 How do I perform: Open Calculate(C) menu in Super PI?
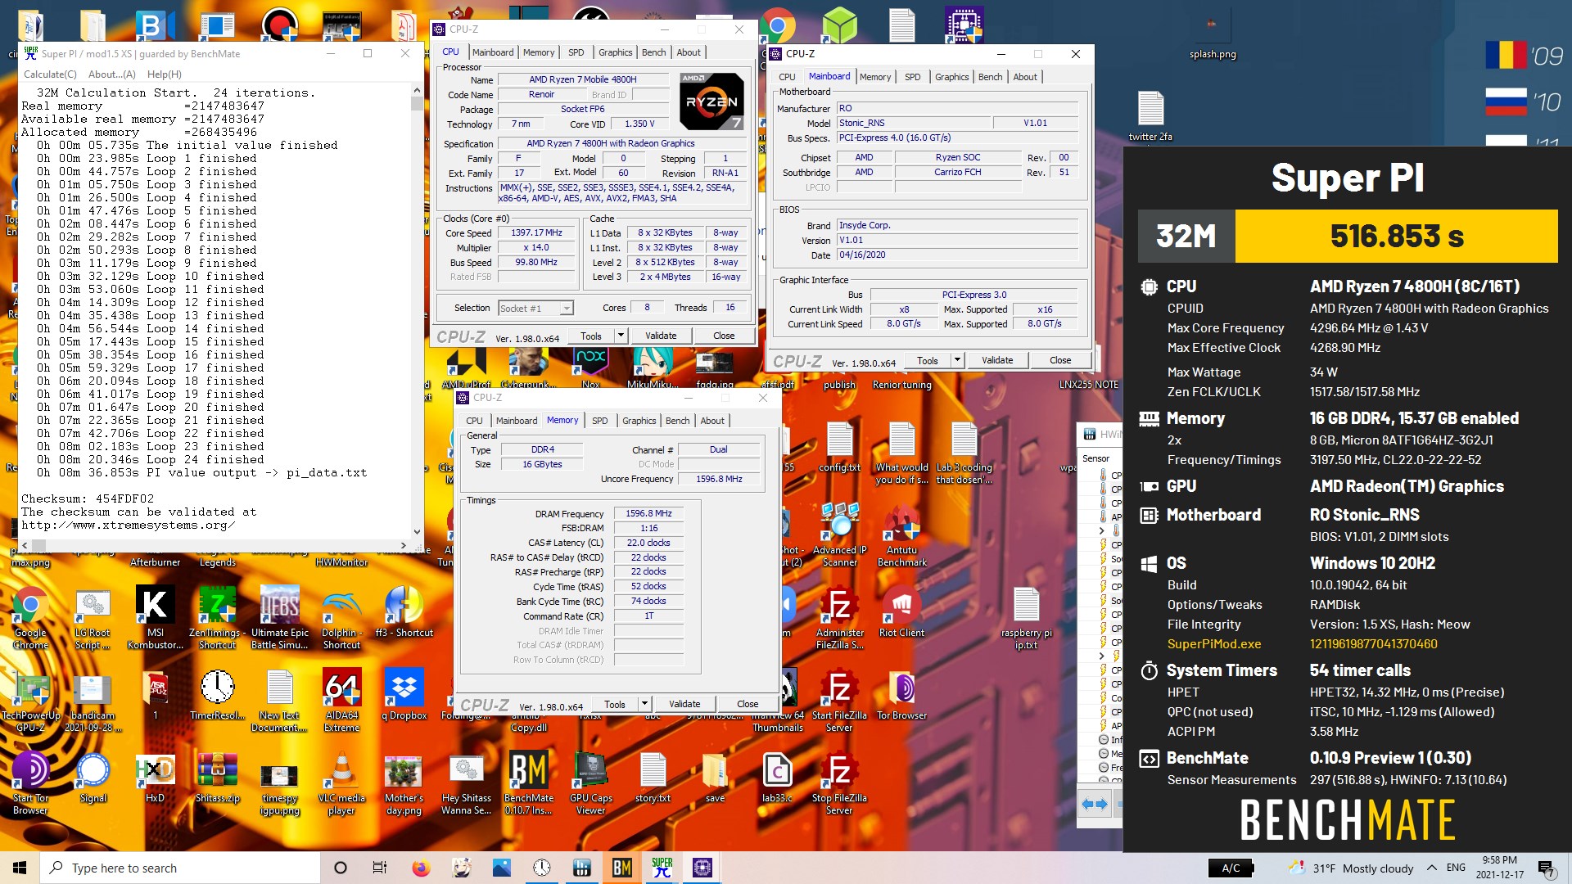click(50, 74)
